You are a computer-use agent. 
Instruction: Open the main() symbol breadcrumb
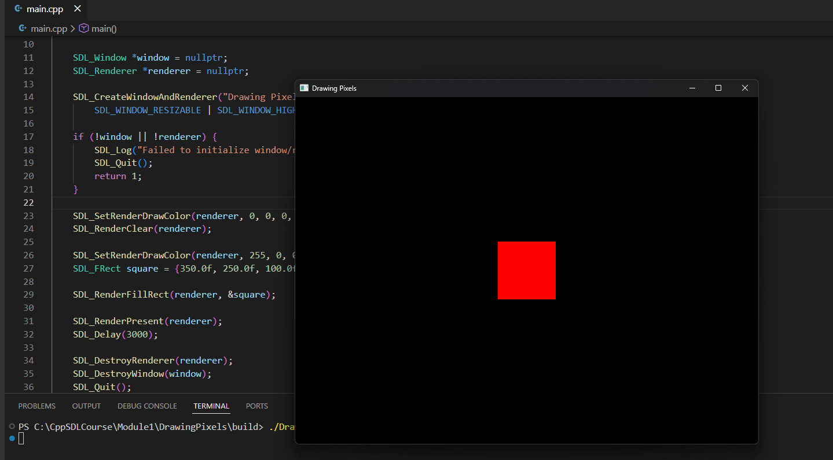pyautogui.click(x=98, y=28)
